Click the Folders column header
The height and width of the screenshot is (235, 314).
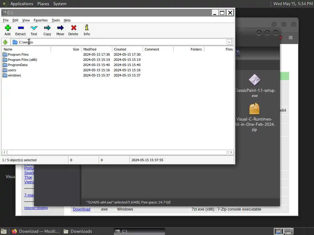189,49
